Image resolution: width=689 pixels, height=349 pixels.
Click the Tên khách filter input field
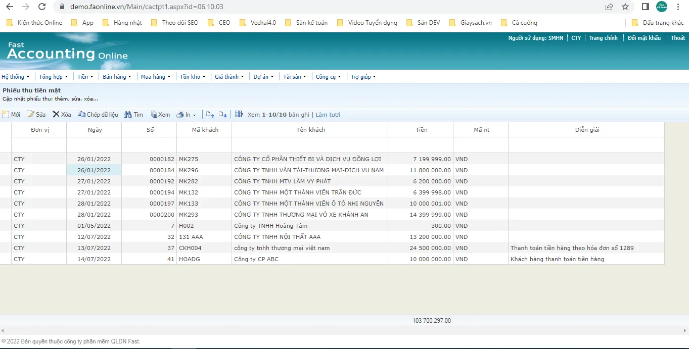coord(309,145)
